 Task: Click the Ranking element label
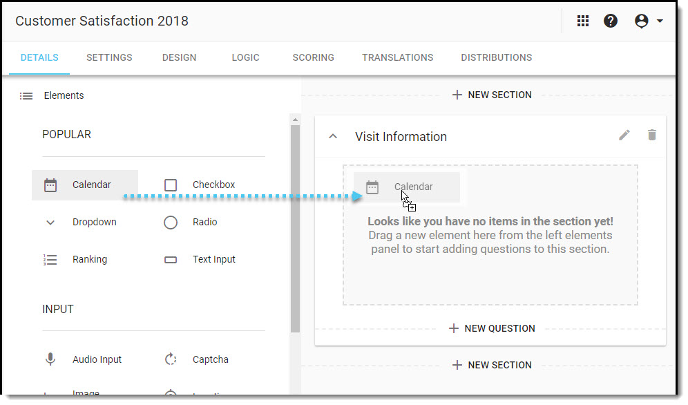pyautogui.click(x=90, y=259)
